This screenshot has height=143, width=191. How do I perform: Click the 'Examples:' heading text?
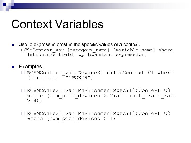click(31, 66)
